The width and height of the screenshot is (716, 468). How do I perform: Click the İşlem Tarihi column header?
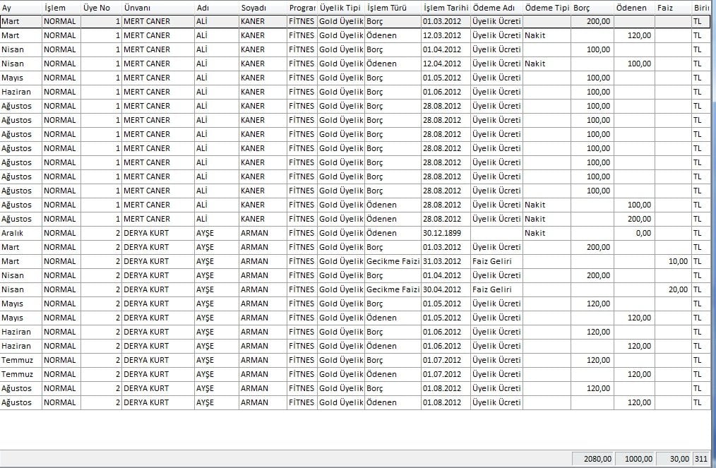[445, 7]
